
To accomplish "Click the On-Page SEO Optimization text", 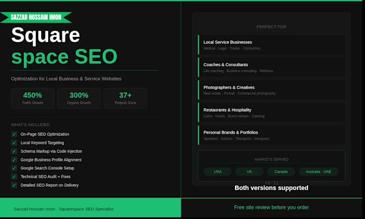I will pos(45,134).
